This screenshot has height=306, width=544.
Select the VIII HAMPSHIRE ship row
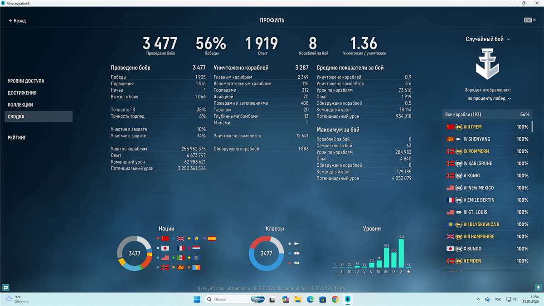tap(487, 237)
